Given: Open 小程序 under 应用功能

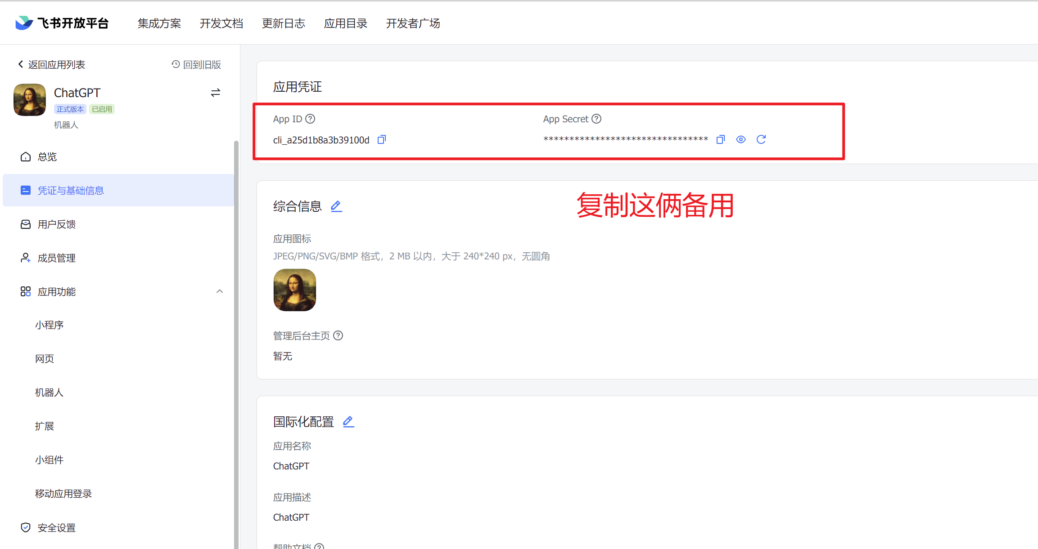Looking at the screenshot, I should tap(50, 325).
